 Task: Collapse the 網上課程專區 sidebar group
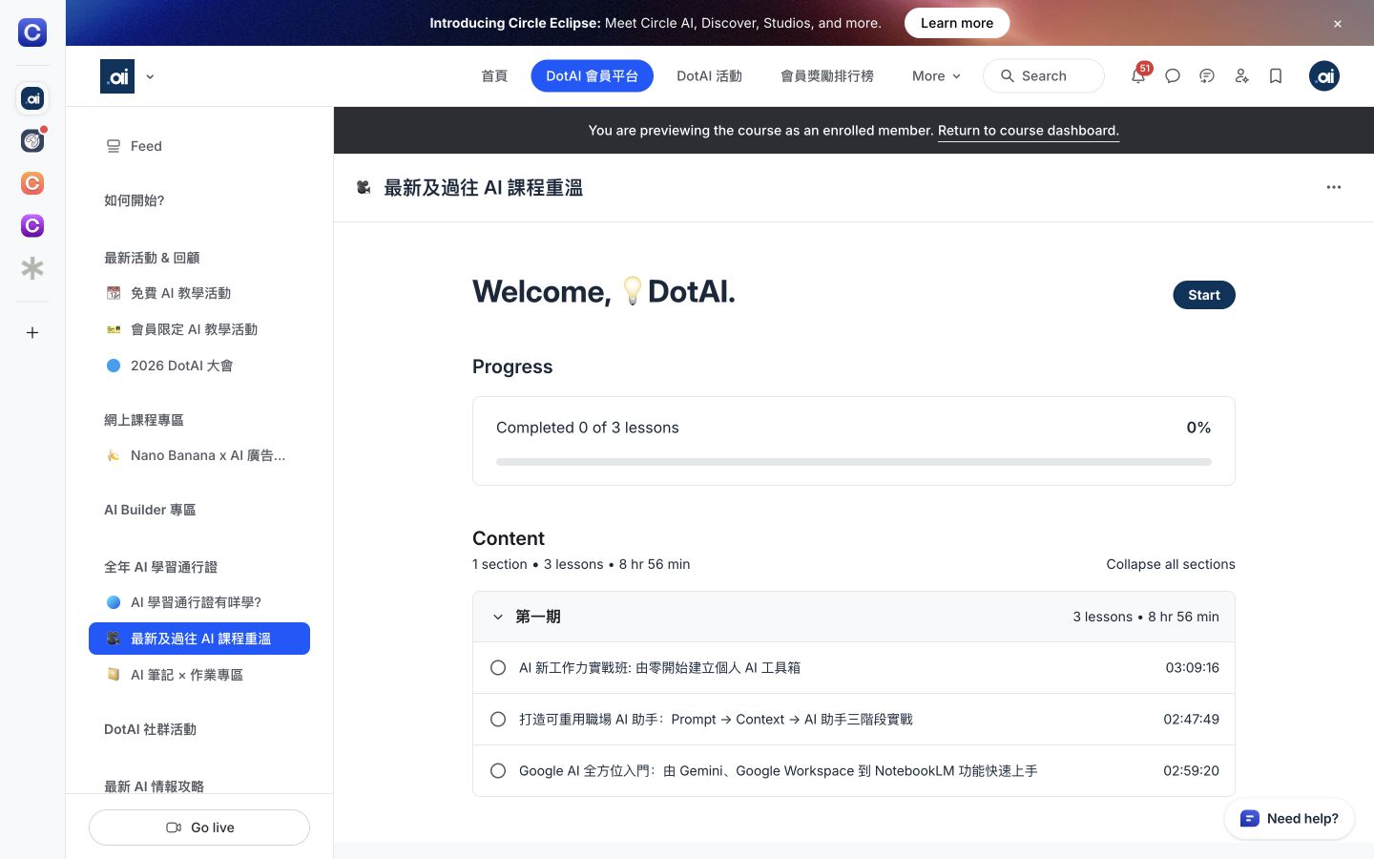coord(144,420)
